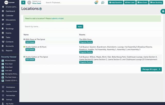The height and width of the screenshot is (105, 165).
Task: Open Success Center in the sidebar
Action: (x=12, y=91)
